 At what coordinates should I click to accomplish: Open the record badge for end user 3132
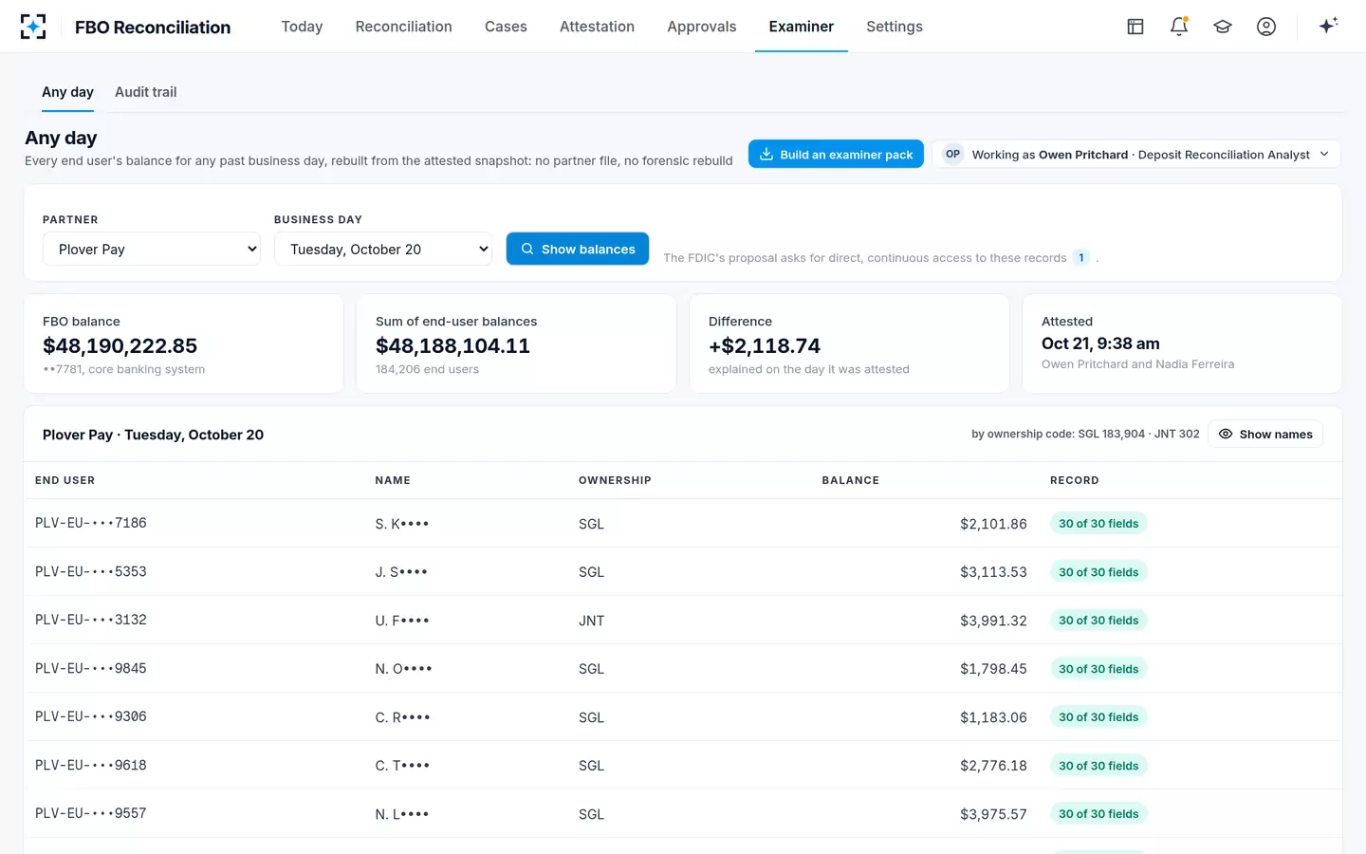pyautogui.click(x=1098, y=621)
